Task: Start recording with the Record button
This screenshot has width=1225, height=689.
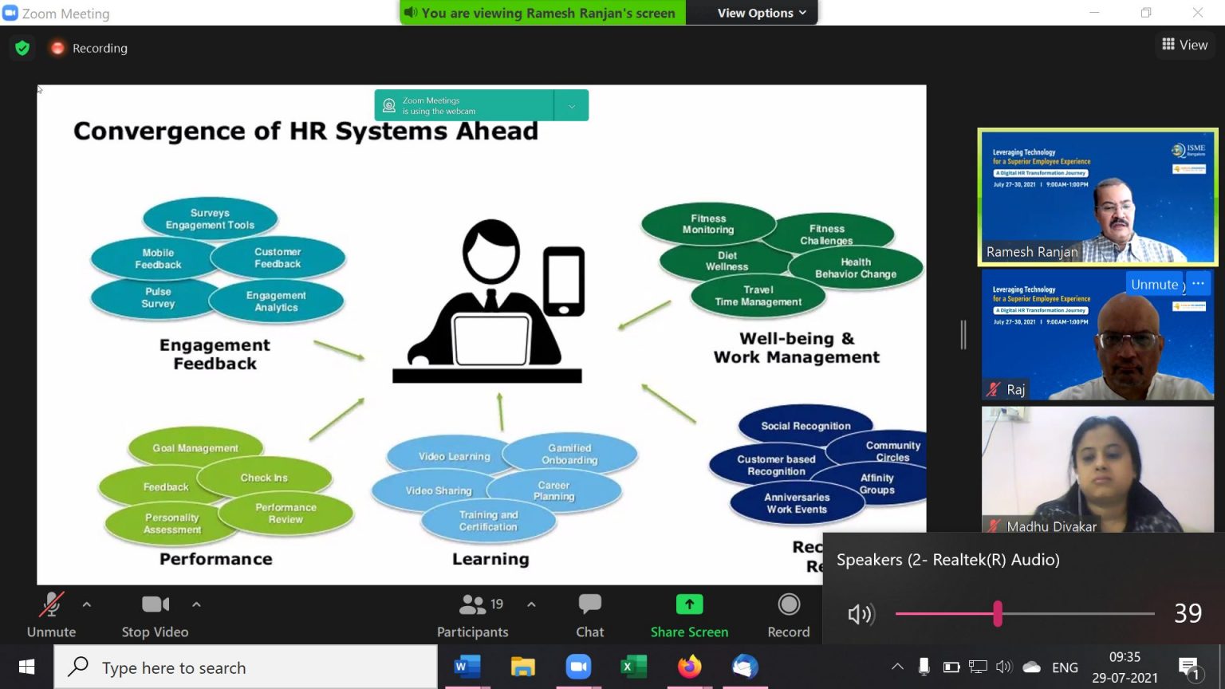Action: [788, 606]
